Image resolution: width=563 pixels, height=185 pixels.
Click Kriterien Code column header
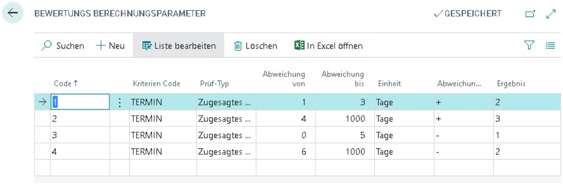tap(156, 83)
